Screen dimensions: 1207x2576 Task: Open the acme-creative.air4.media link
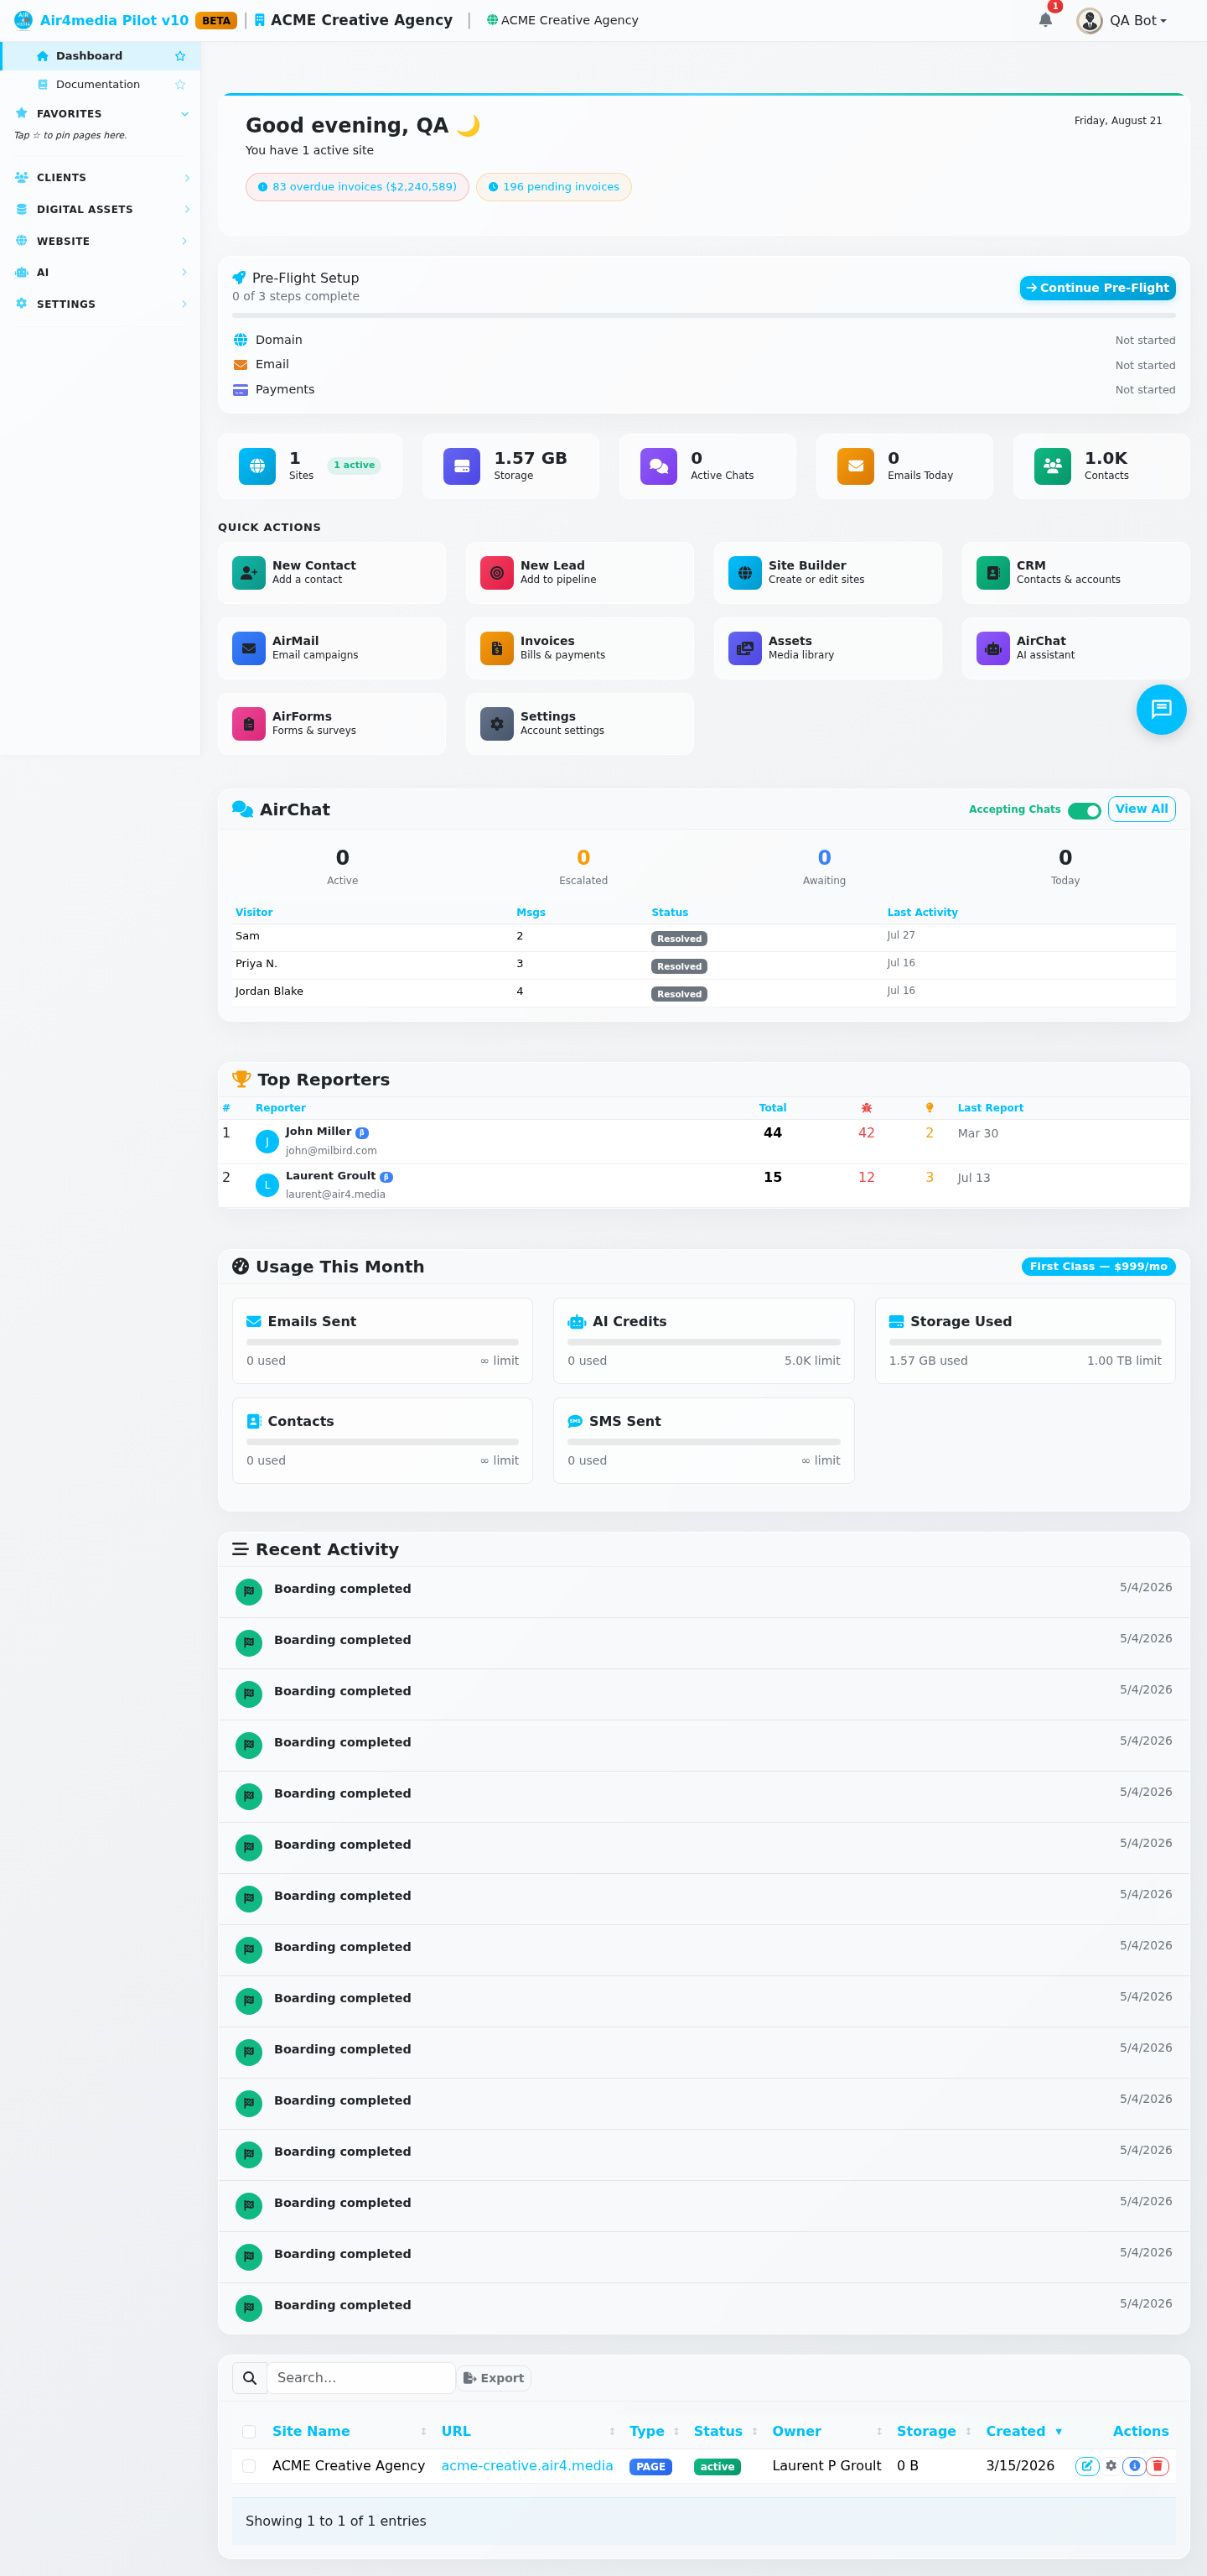coord(526,2465)
